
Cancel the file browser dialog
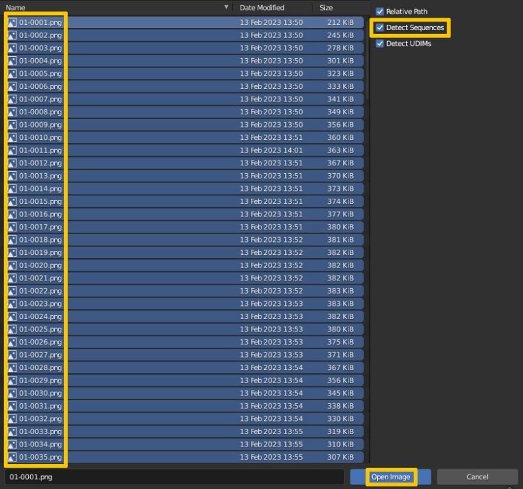click(477, 477)
